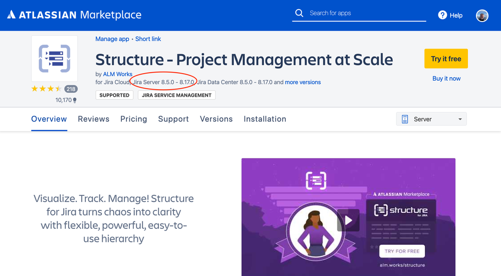Image resolution: width=501 pixels, height=276 pixels.
Task: Copy the Short link
Action: click(148, 39)
